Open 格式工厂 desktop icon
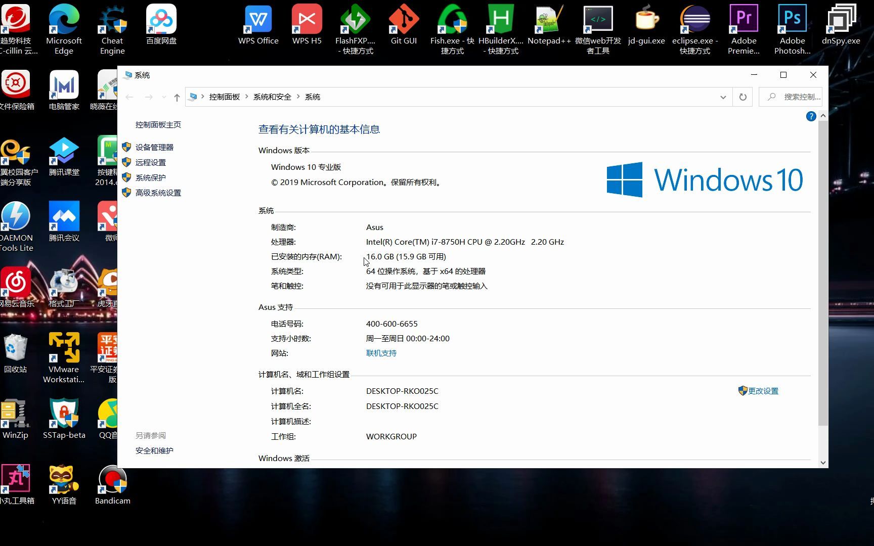Viewport: 874px width, 546px height. pyautogui.click(x=64, y=287)
